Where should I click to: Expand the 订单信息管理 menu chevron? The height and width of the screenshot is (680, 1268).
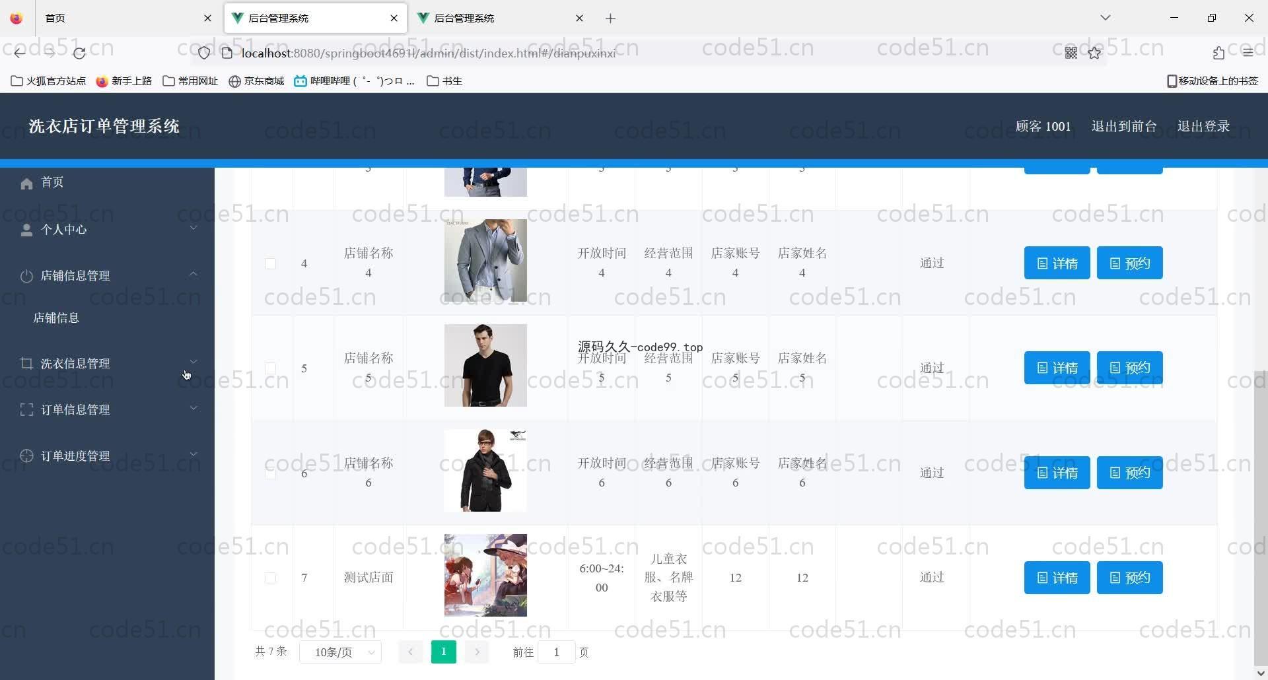[x=194, y=407]
